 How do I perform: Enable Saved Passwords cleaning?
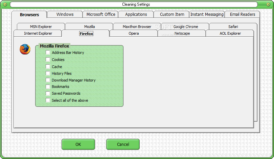(48, 93)
